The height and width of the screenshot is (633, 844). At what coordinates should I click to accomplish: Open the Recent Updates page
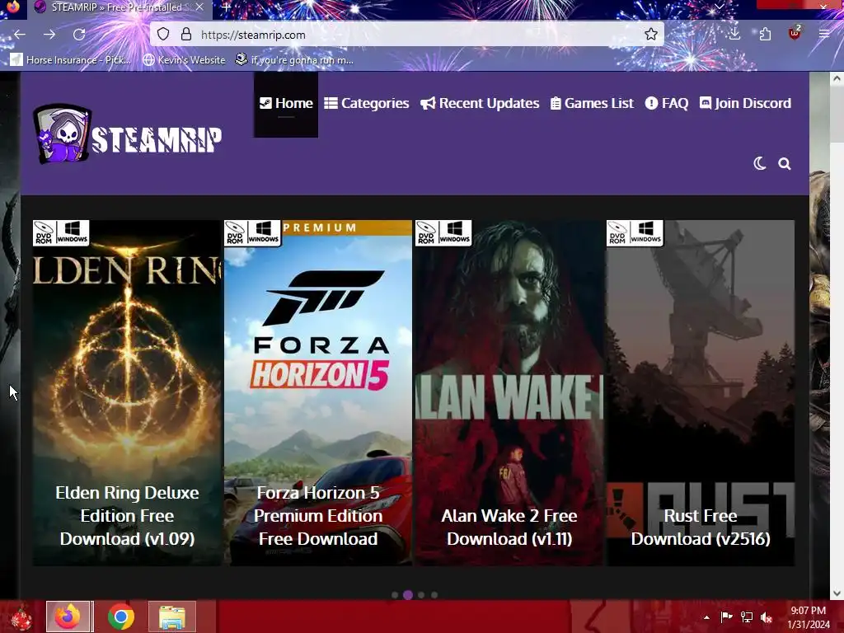480,103
